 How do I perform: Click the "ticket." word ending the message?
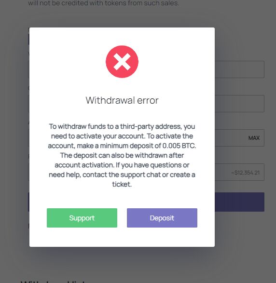tap(122, 184)
